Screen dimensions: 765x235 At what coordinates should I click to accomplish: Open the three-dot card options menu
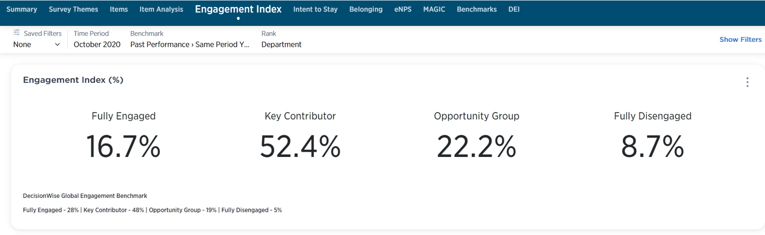click(x=747, y=82)
